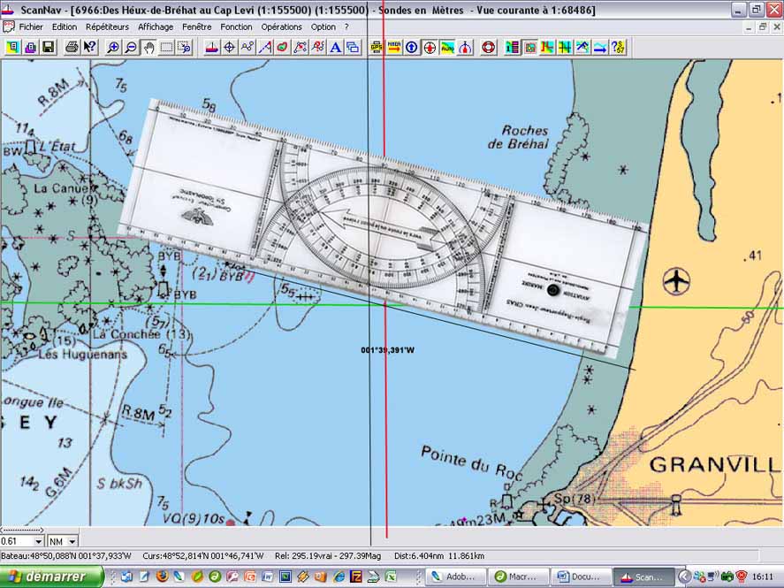The width and height of the screenshot is (784, 588).
Task: Select the route creation tool icon
Action: coord(247,48)
